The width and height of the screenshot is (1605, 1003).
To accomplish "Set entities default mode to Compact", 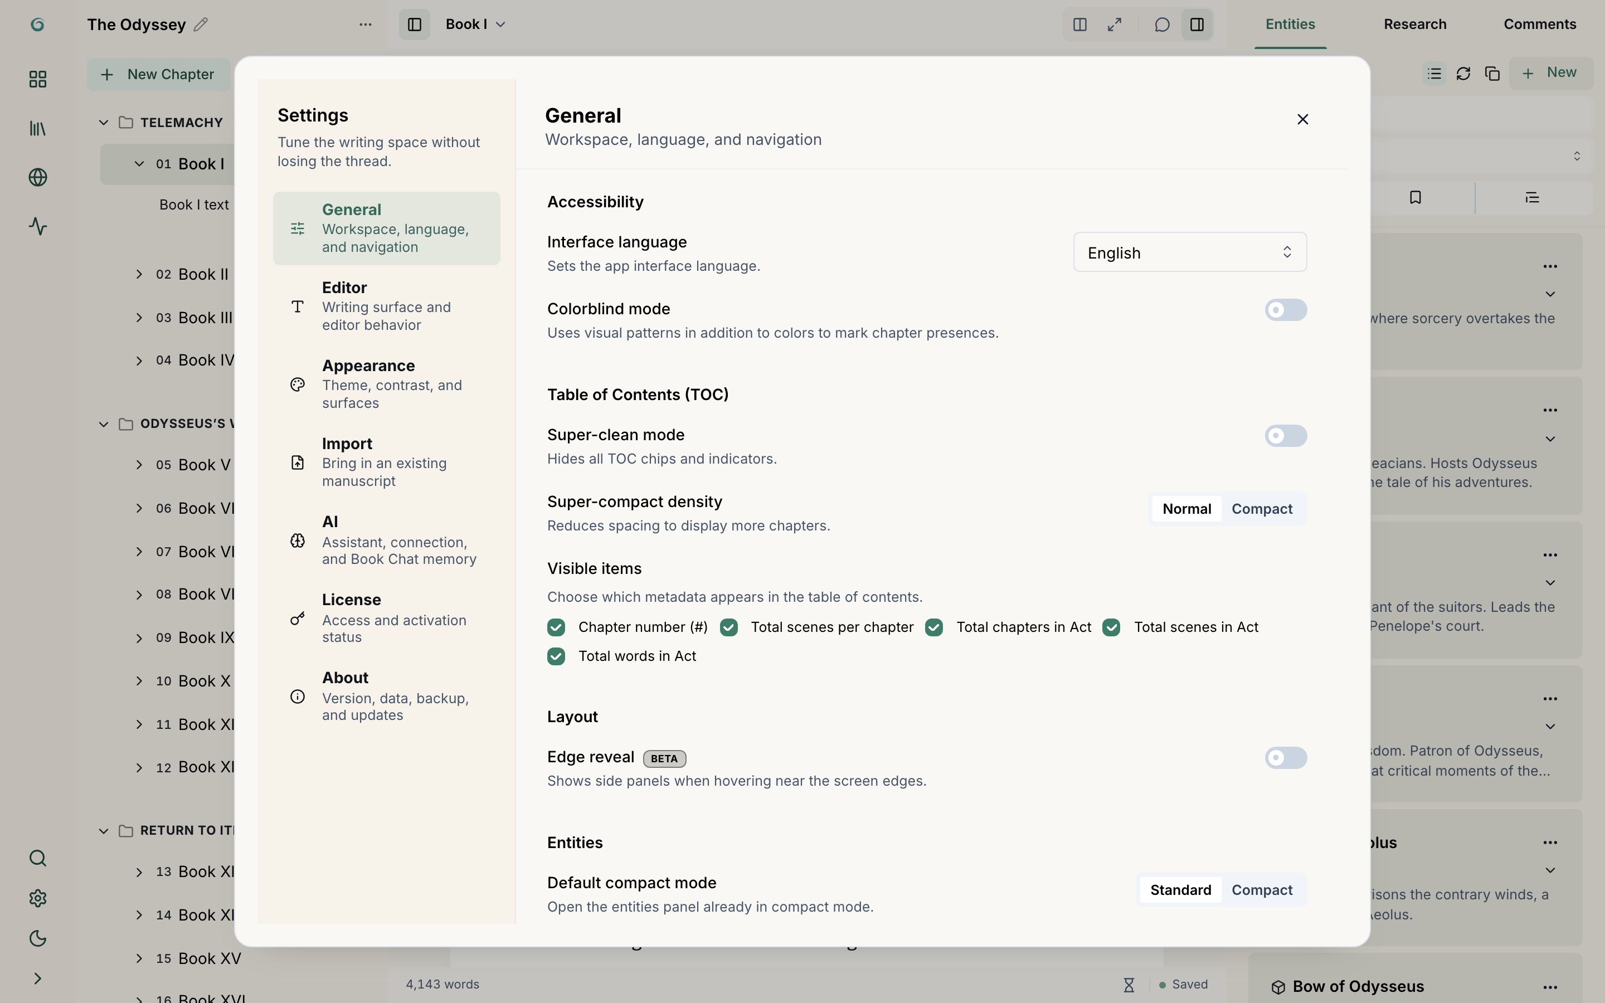I will [1262, 890].
